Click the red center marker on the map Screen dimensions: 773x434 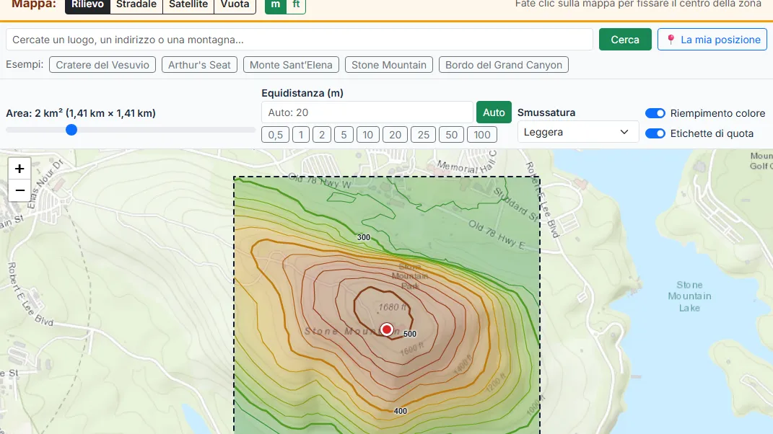(x=387, y=329)
